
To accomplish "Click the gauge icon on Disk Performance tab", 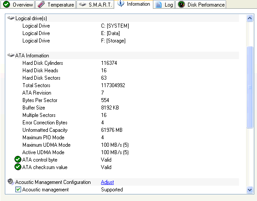I will 181,4.
